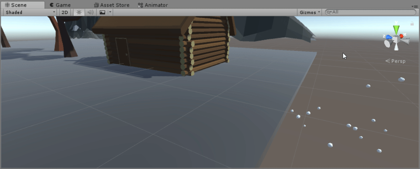Toggle scene lighting sun icon
The width and height of the screenshot is (420, 169).
79,12
